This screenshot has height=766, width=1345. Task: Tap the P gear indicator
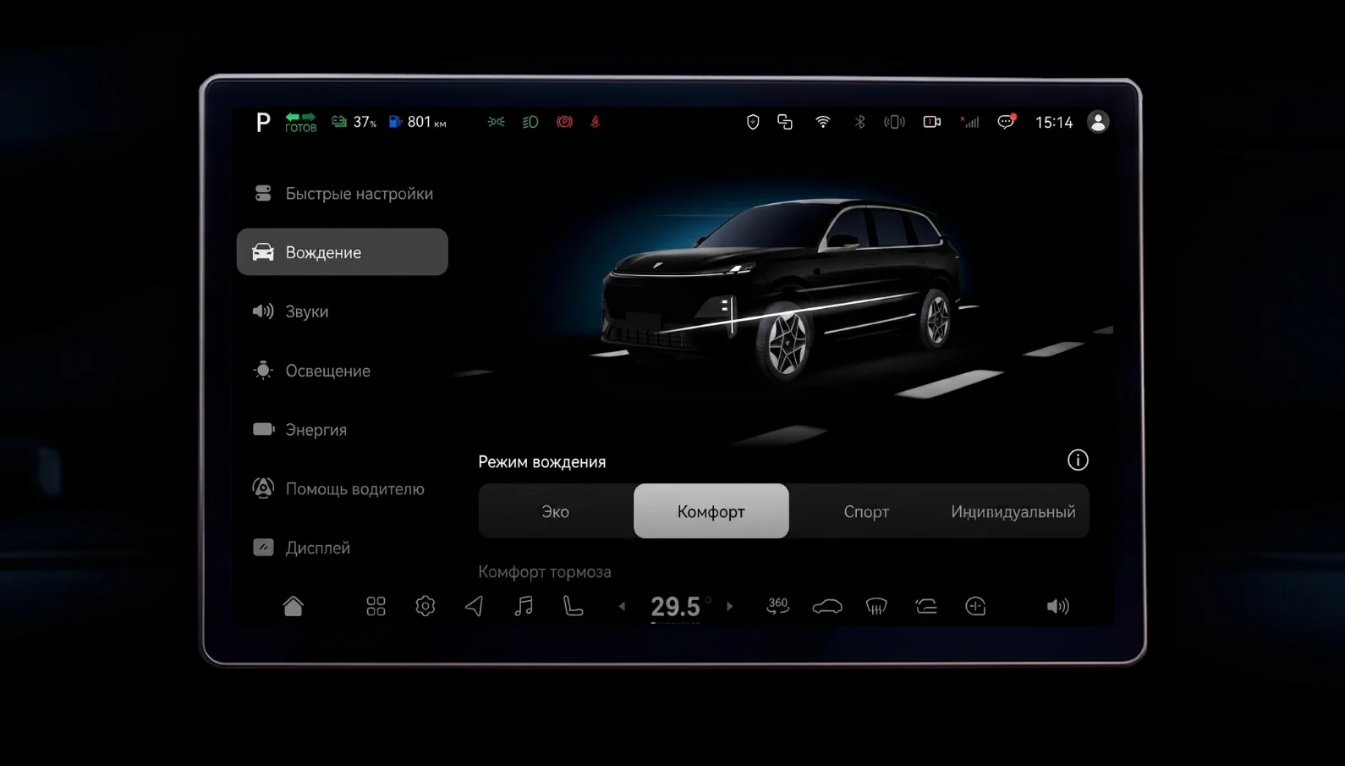click(x=263, y=123)
